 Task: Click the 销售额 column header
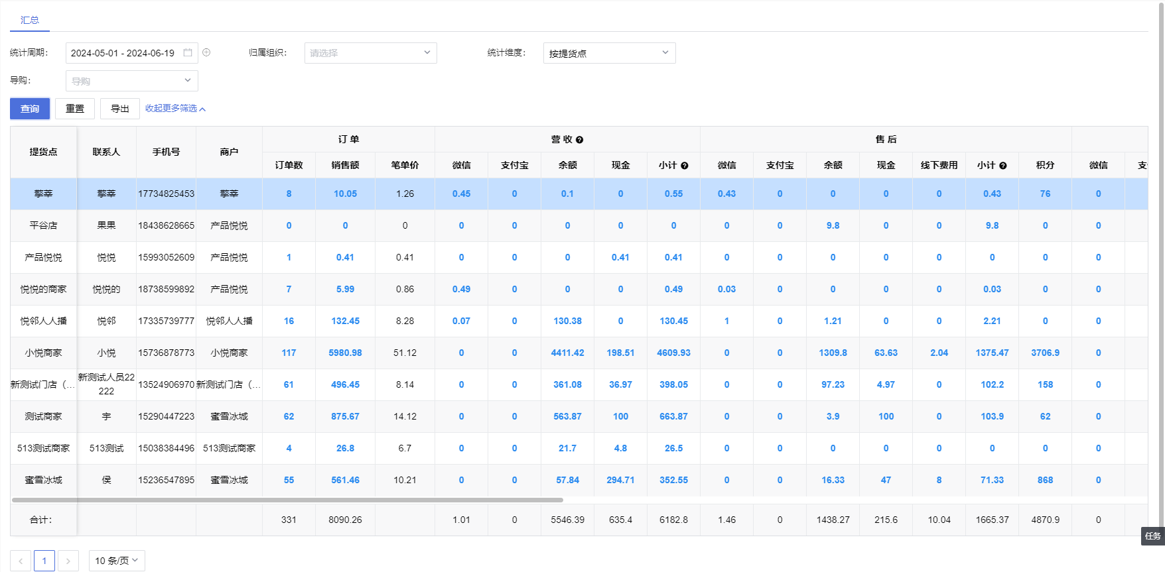(x=345, y=165)
